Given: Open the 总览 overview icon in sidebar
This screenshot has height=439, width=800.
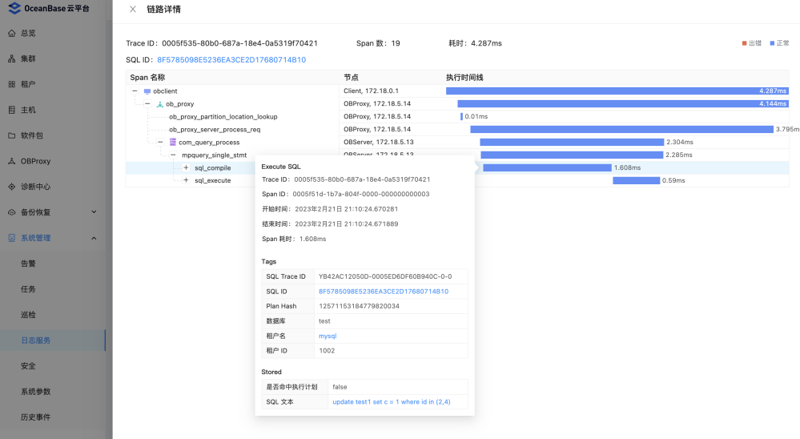Looking at the screenshot, I should pyautogui.click(x=12, y=33).
